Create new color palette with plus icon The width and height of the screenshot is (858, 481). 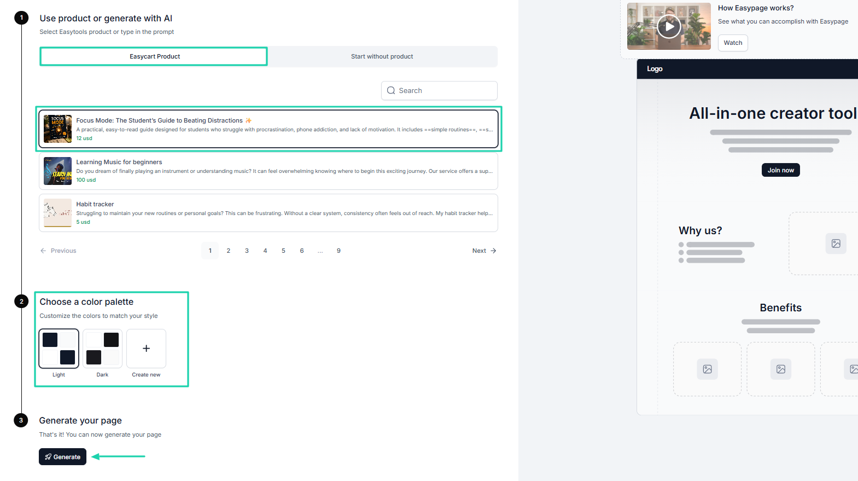pos(146,349)
